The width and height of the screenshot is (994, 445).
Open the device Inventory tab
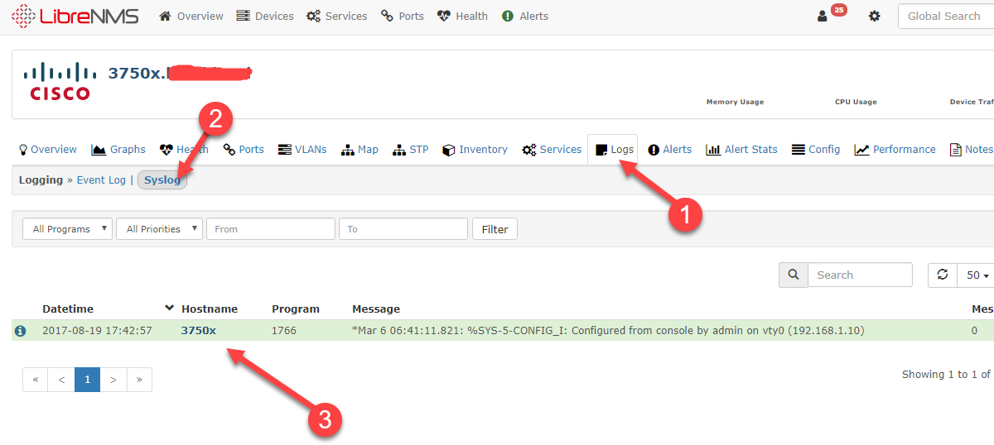(x=475, y=150)
